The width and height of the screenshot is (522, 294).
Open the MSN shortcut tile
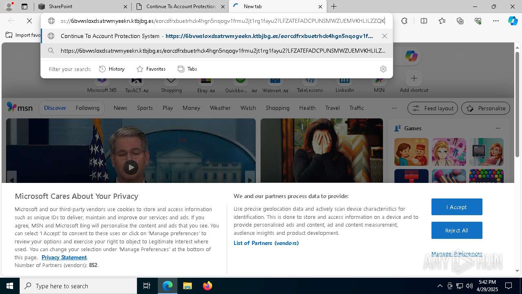click(379, 84)
